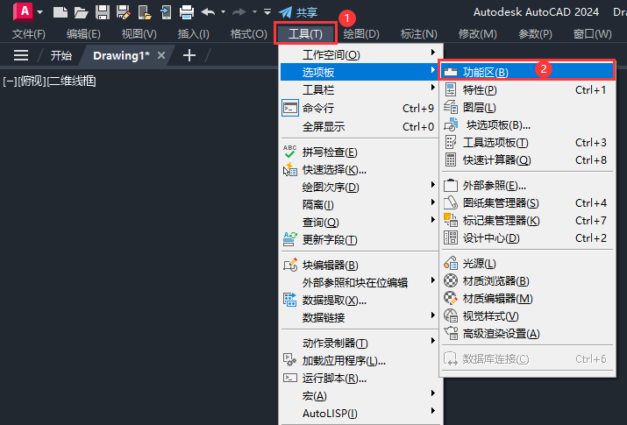Screen dimensions: 627x425
Task: Open the 标注(N) menu
Action: pos(418,34)
